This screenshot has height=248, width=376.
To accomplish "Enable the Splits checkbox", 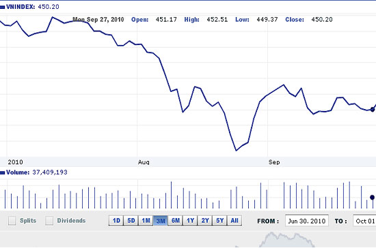I will [12, 221].
